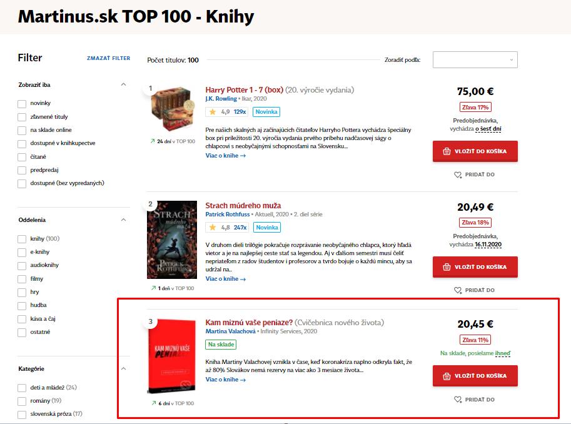Open the Zoradiť podľa sort dropdown

point(475,60)
